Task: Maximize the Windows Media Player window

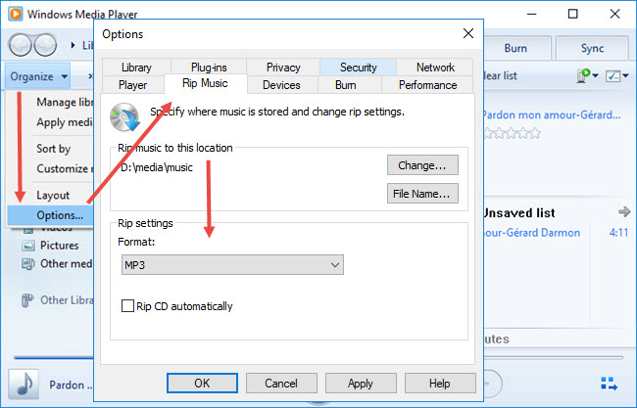Action: (x=573, y=14)
